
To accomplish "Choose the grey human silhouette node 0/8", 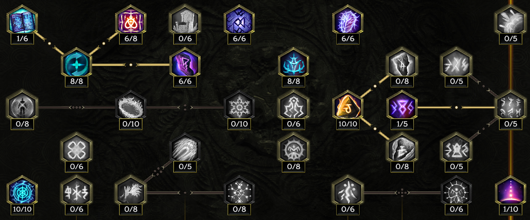I will tap(22, 106).
